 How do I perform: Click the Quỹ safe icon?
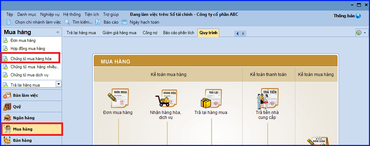tap(7, 107)
